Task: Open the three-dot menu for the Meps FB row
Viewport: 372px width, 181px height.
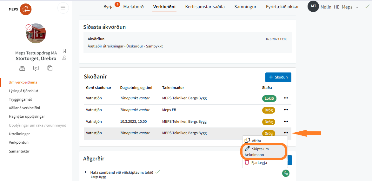Action: (x=286, y=110)
